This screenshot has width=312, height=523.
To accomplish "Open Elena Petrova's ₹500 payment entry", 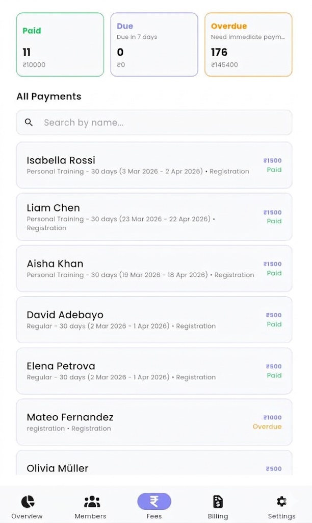I will point(154,371).
